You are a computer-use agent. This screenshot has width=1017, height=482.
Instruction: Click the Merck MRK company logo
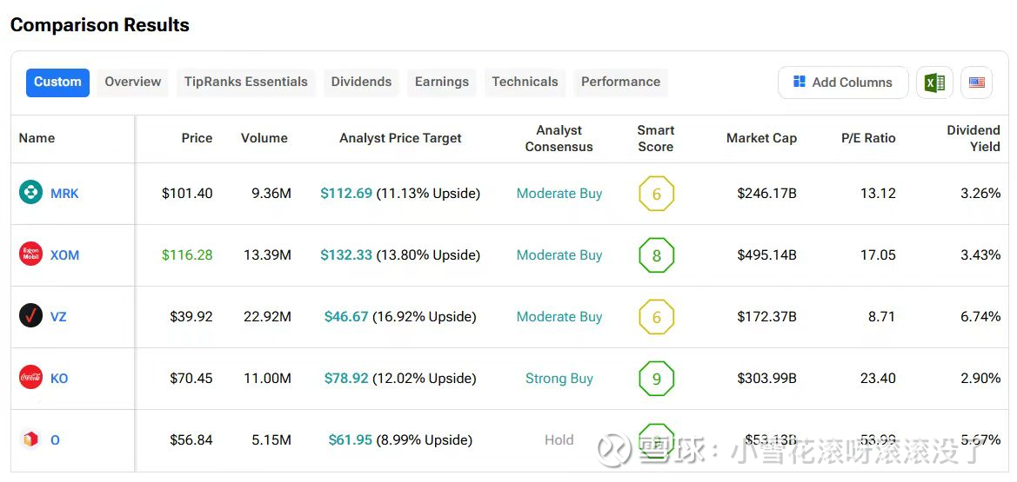click(30, 193)
